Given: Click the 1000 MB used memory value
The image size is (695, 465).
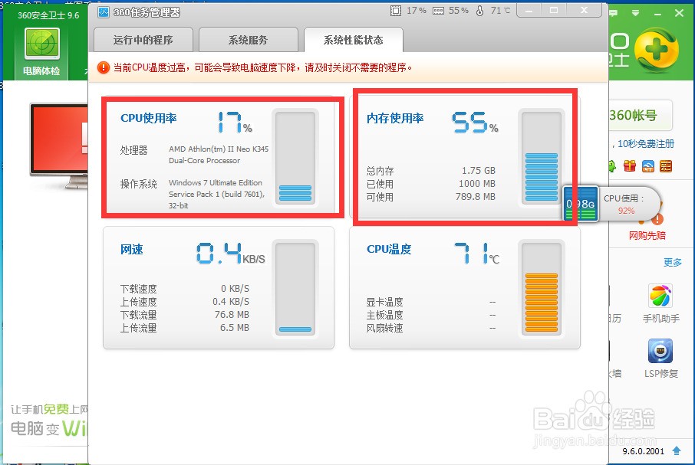Looking at the screenshot, I should (477, 184).
